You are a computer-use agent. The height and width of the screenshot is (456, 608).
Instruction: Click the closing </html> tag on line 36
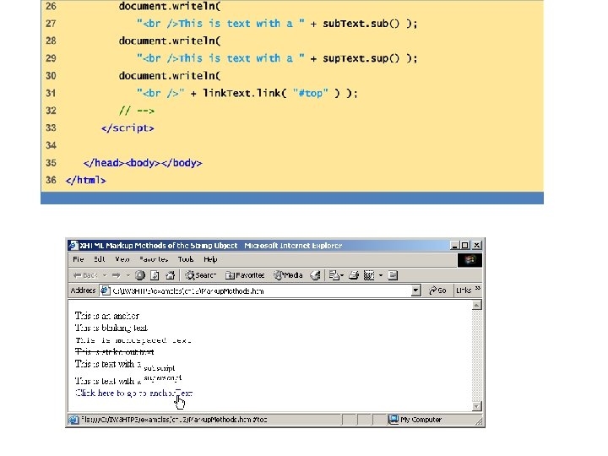[x=85, y=181]
